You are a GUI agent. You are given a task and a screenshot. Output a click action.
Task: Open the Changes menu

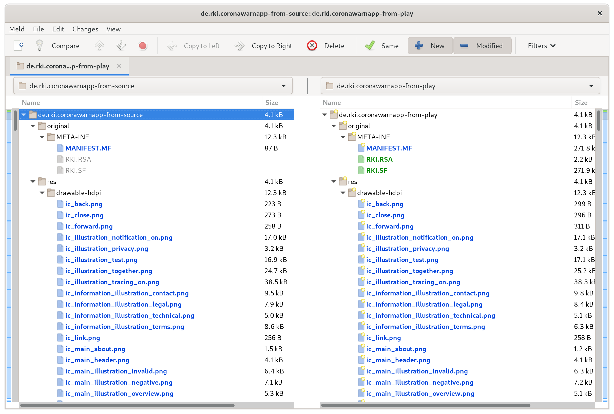tap(85, 29)
